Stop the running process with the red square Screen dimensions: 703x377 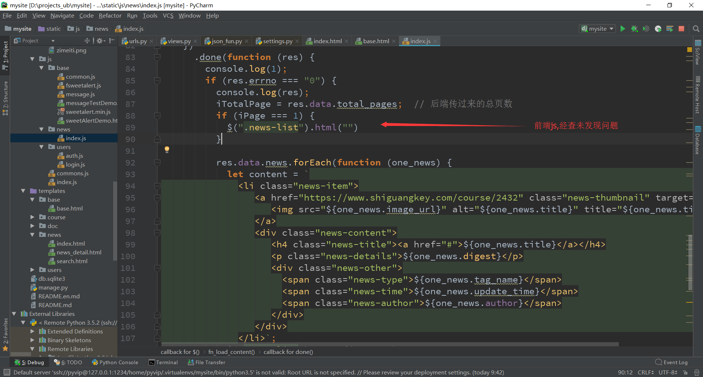coord(681,29)
